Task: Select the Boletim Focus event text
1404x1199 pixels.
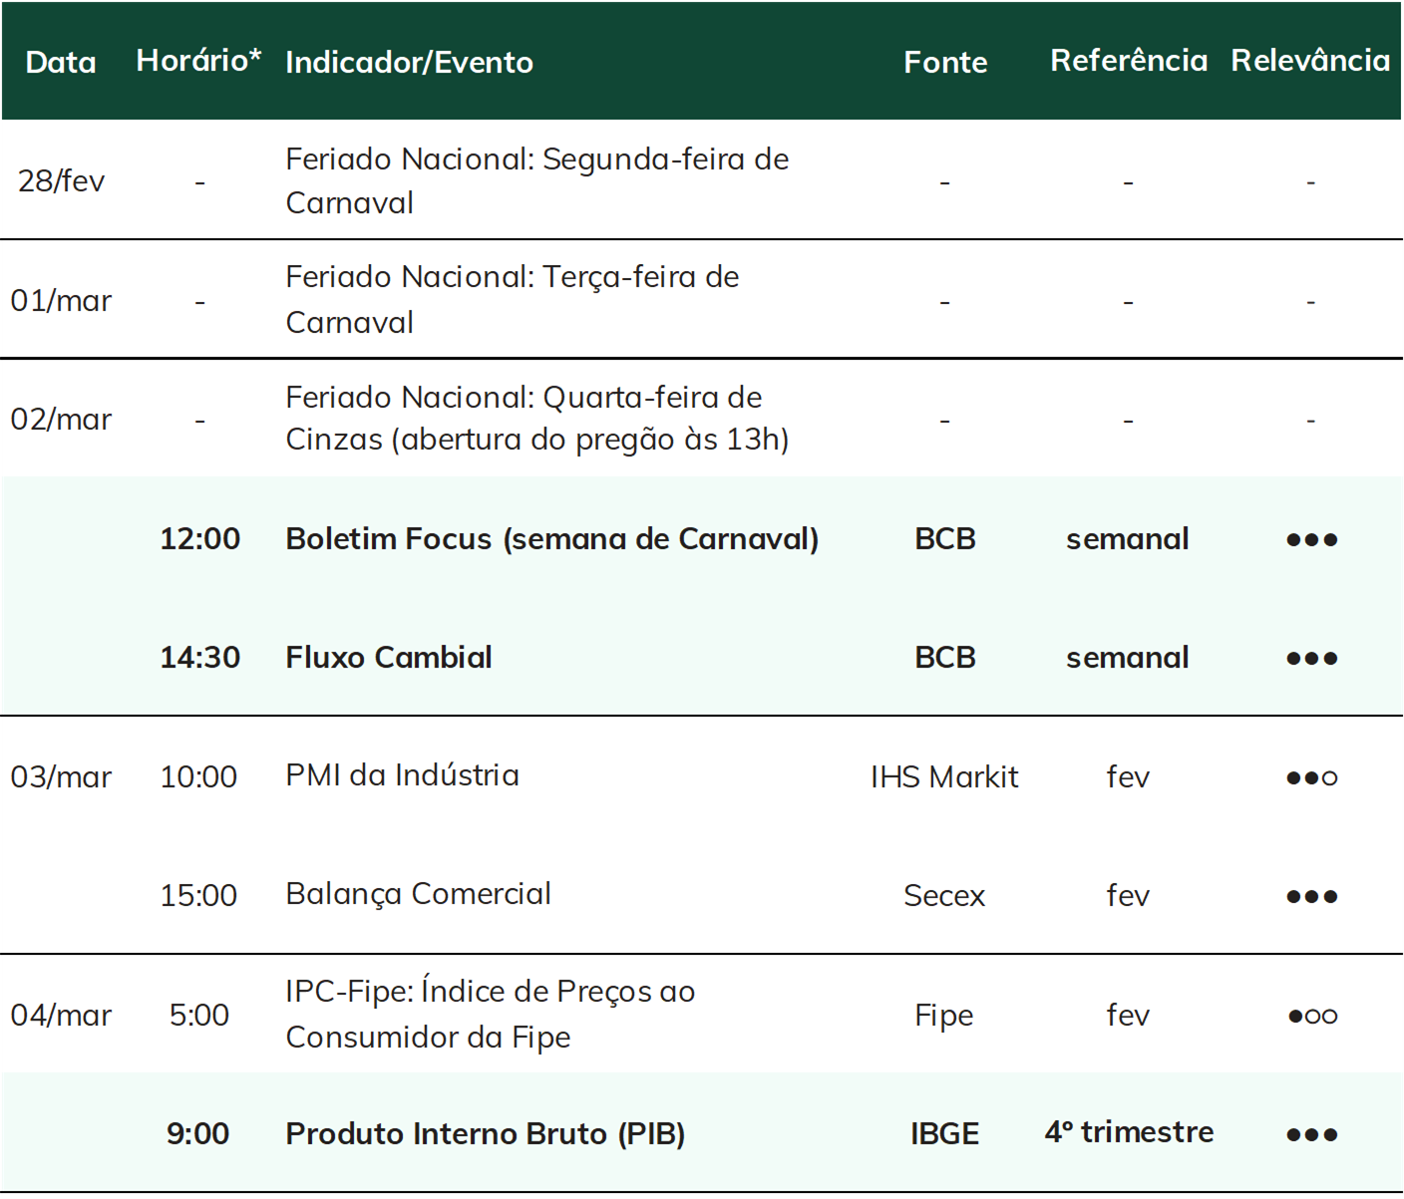Action: pyautogui.click(x=551, y=539)
